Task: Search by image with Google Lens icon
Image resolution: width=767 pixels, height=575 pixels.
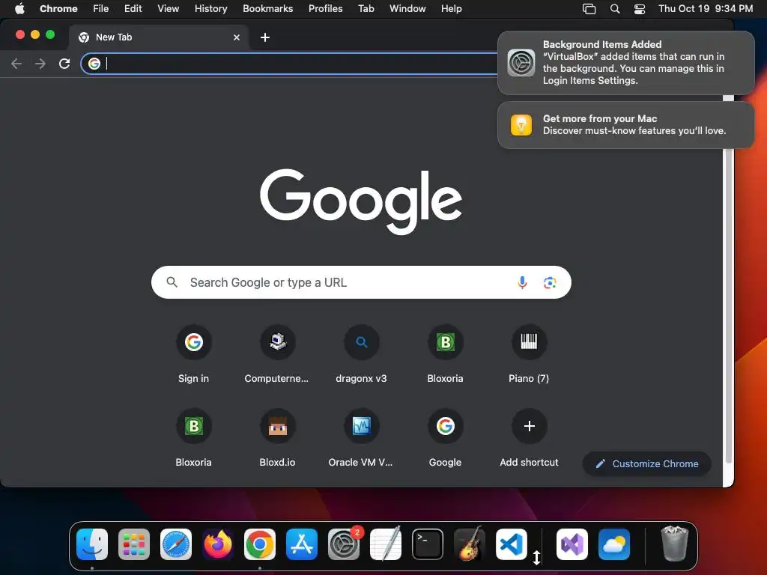Action: click(x=550, y=282)
